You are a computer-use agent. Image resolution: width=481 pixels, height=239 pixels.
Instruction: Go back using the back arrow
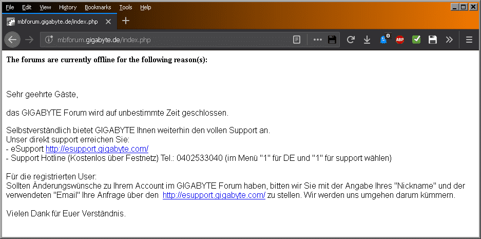pos(12,40)
